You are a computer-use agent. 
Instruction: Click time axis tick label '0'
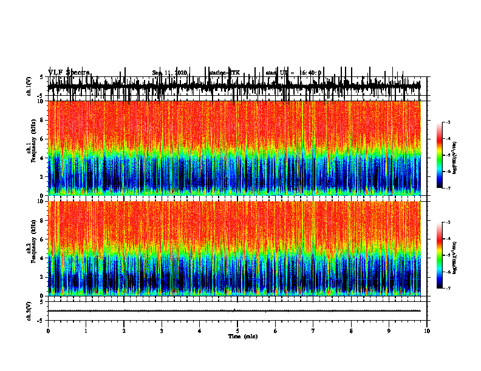pos(48,331)
